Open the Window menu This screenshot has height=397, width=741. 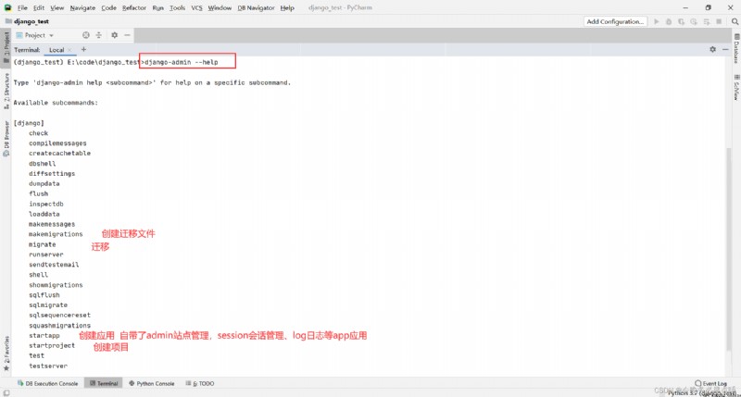tap(220, 8)
